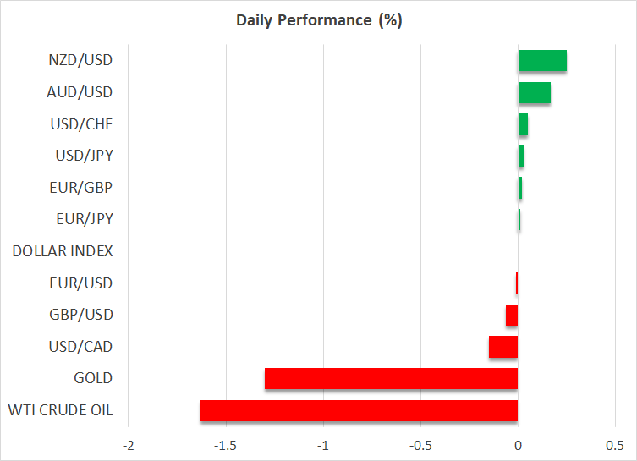Select the green AUD/USD bar
Image resolution: width=637 pixels, height=461 pixels.
(534, 92)
